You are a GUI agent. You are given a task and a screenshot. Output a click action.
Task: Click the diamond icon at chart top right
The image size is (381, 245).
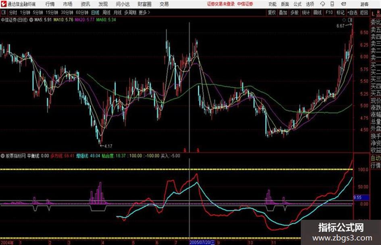[344, 20]
